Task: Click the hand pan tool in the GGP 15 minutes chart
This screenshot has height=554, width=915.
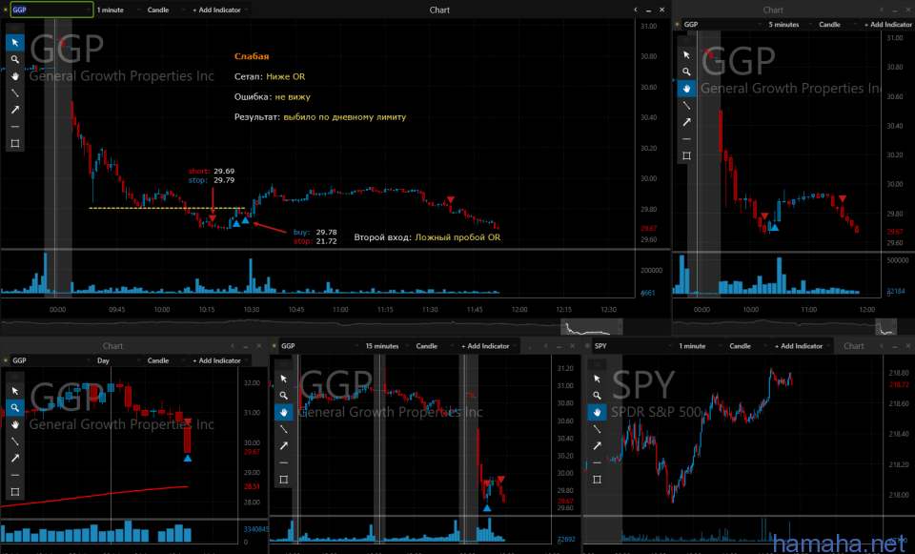Action: point(284,413)
